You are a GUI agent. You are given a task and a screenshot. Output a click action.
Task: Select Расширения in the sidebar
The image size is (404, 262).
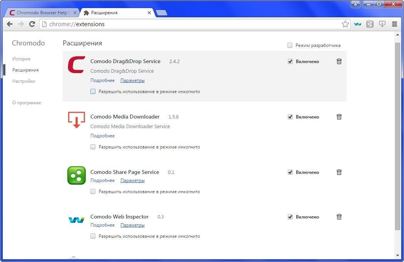coord(25,70)
